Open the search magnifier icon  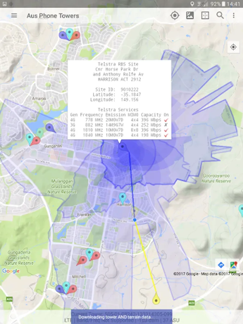pyautogui.click(x=220, y=15)
